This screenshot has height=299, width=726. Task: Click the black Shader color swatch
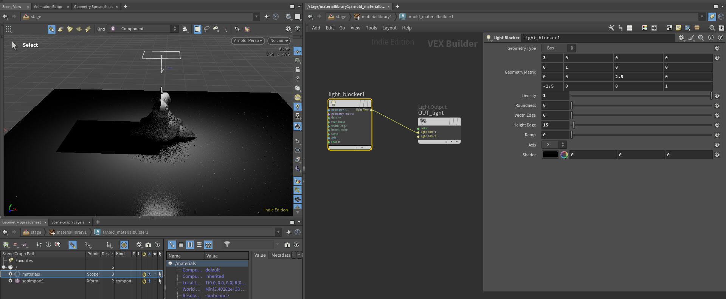(550, 155)
